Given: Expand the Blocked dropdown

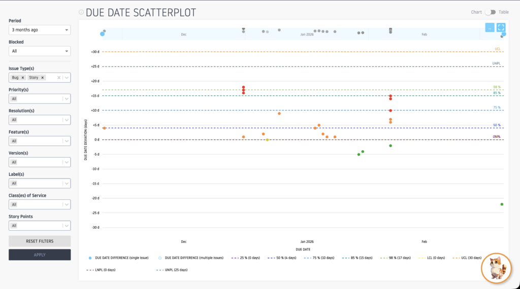Looking at the screenshot, I should click(40, 51).
